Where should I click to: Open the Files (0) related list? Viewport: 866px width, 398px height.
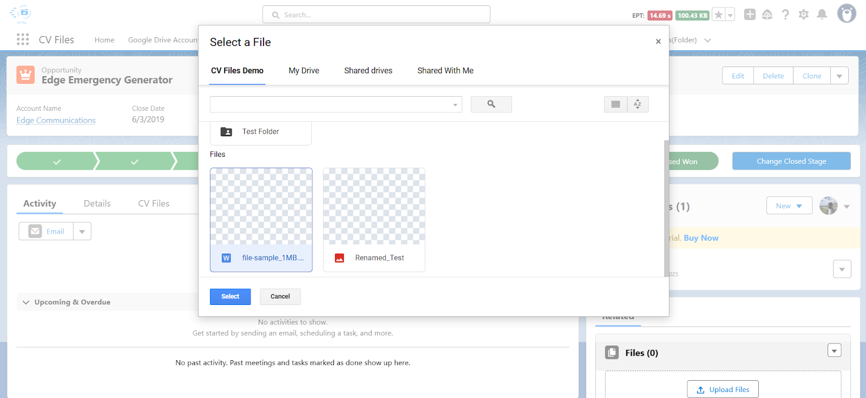pos(641,353)
